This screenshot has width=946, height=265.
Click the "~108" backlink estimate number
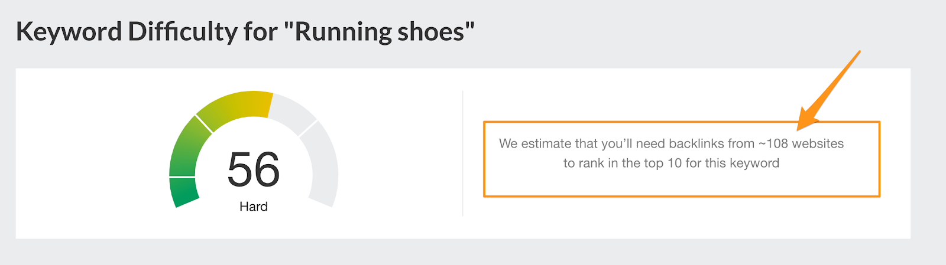[x=773, y=143]
